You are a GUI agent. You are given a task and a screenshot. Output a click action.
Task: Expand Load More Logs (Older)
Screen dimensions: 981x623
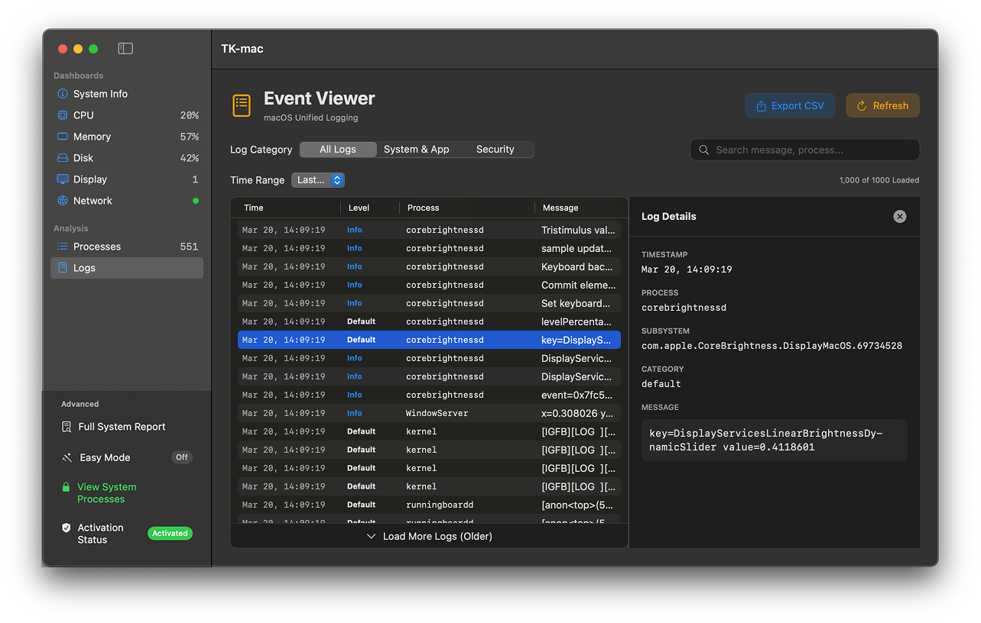(428, 536)
